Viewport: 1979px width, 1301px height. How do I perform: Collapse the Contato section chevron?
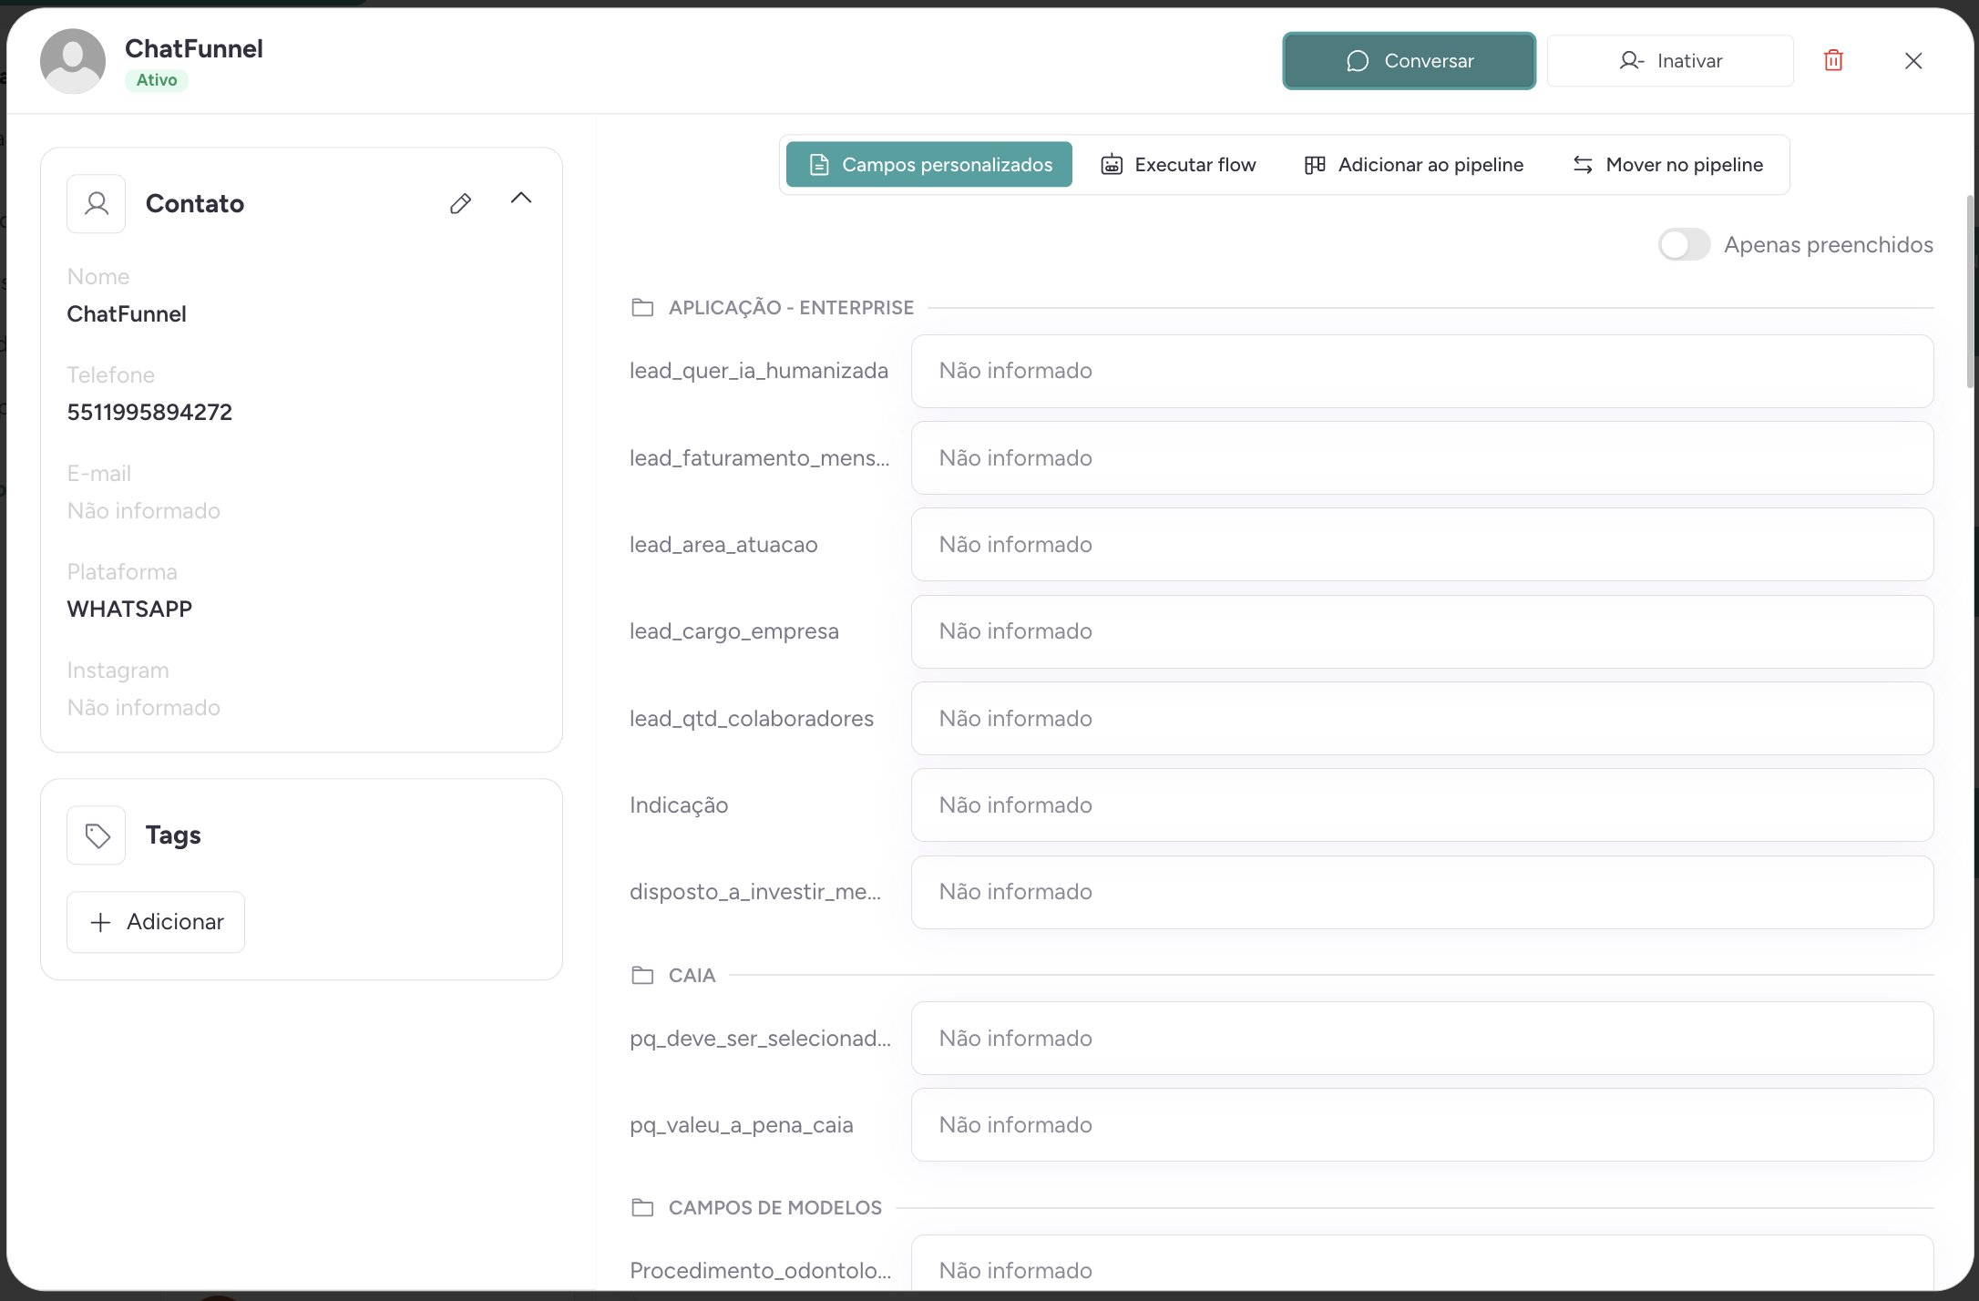coord(521,199)
